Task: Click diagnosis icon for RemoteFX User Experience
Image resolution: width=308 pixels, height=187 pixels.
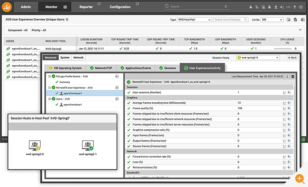Action: [117, 88]
